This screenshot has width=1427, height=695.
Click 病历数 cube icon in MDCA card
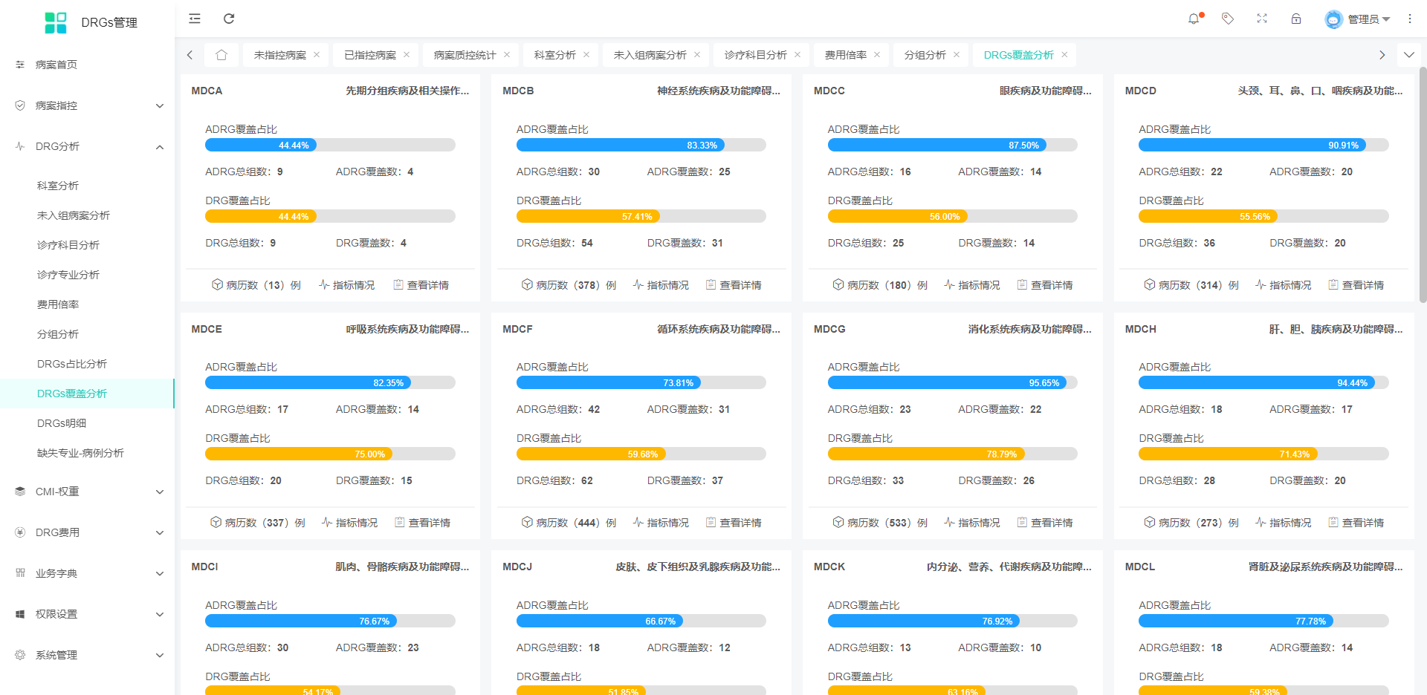tap(217, 284)
